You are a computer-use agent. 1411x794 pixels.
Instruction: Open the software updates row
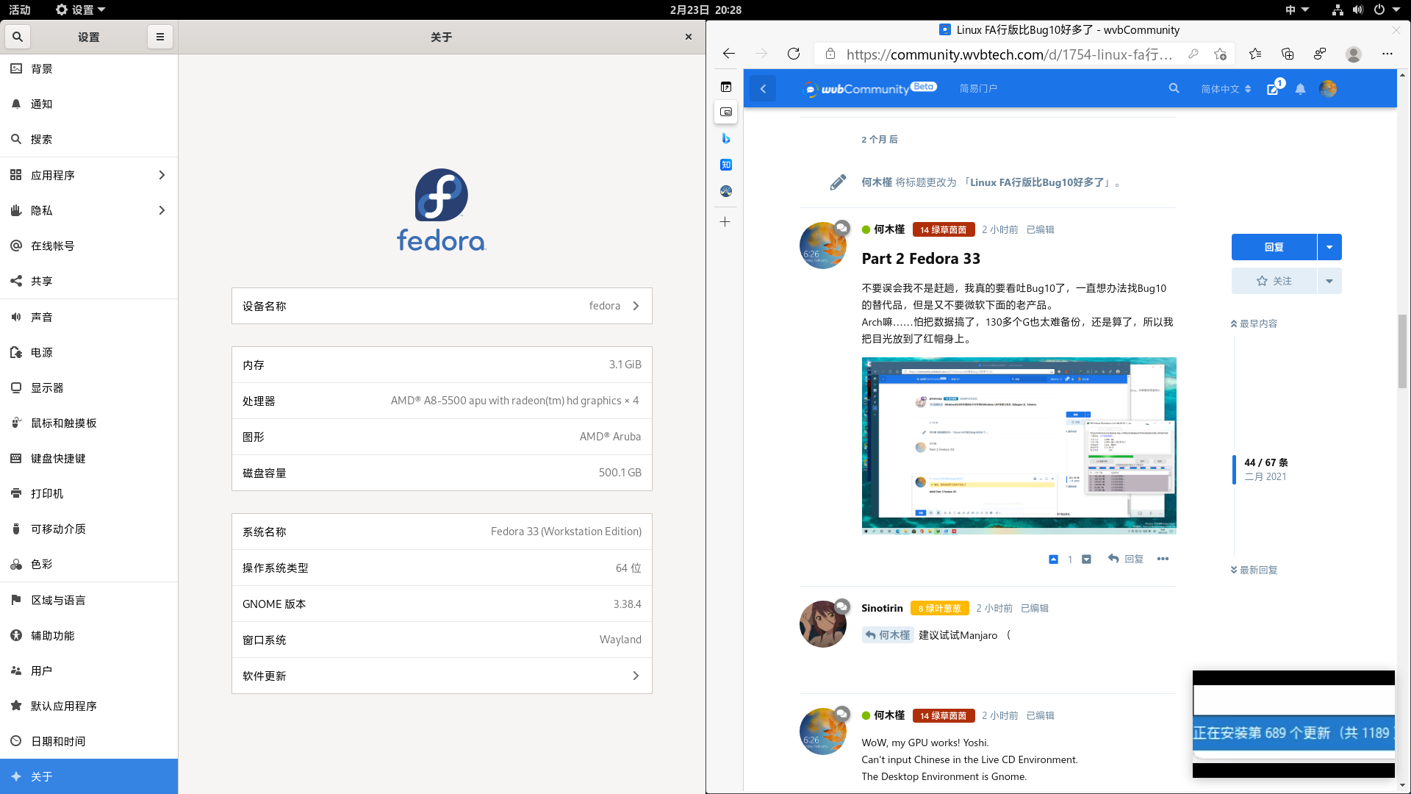click(x=442, y=676)
